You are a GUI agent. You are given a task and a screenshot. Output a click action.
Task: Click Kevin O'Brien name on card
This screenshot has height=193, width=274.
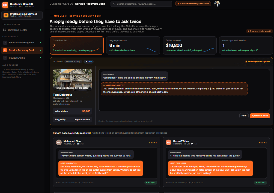181,141
